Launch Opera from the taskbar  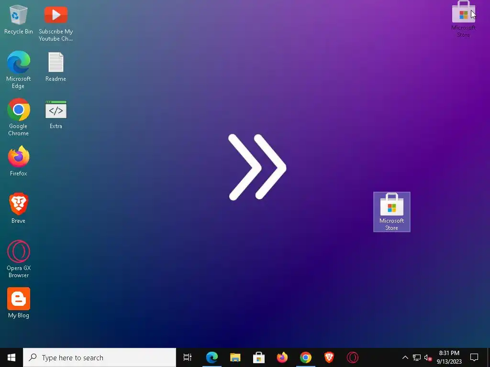click(353, 357)
